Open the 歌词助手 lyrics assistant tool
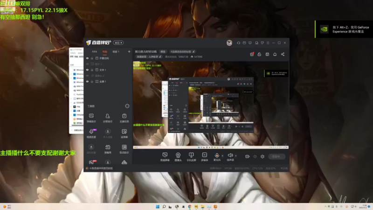Viewport: 373px width, 210px height. (x=124, y=149)
